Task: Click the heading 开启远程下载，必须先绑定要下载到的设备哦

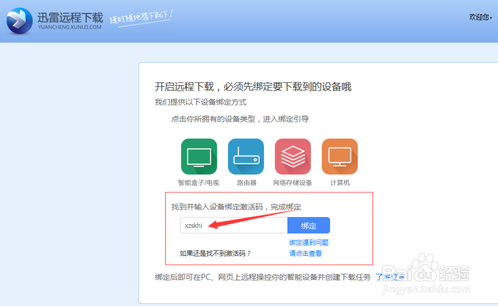Action: pos(253,87)
